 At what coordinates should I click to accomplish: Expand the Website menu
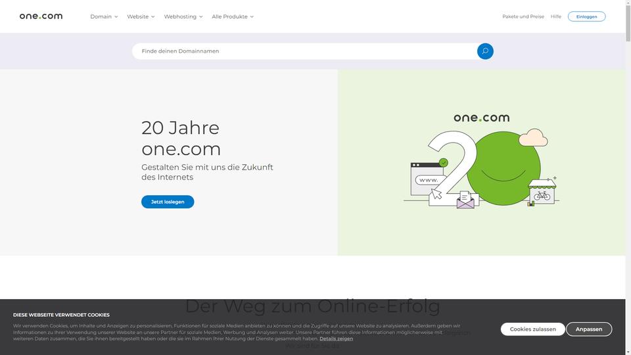click(141, 16)
